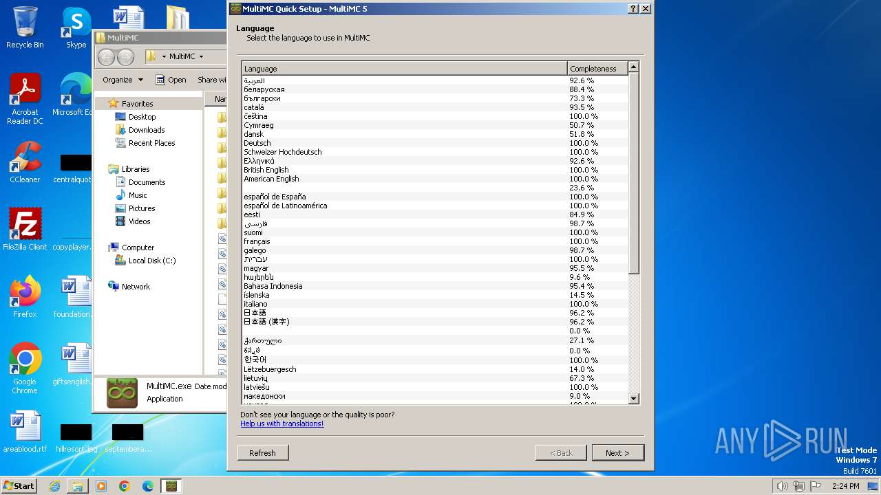The image size is (881, 495).
Task: Click the Chrome icon in taskbar
Action: [x=125, y=486]
